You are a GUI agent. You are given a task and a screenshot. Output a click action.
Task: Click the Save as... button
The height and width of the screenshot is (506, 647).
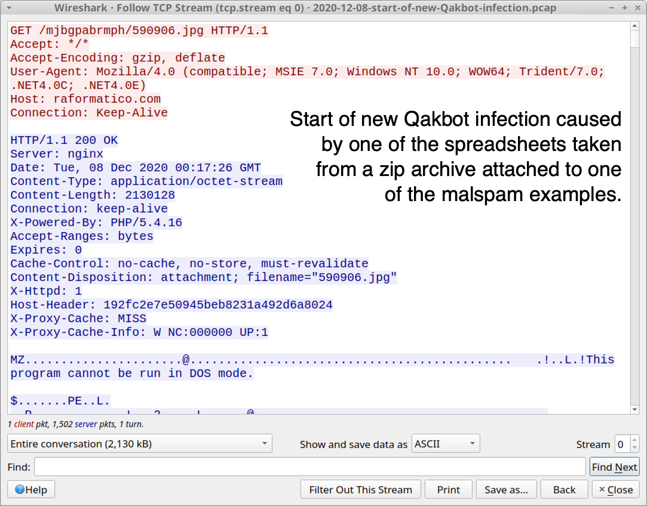[506, 489]
